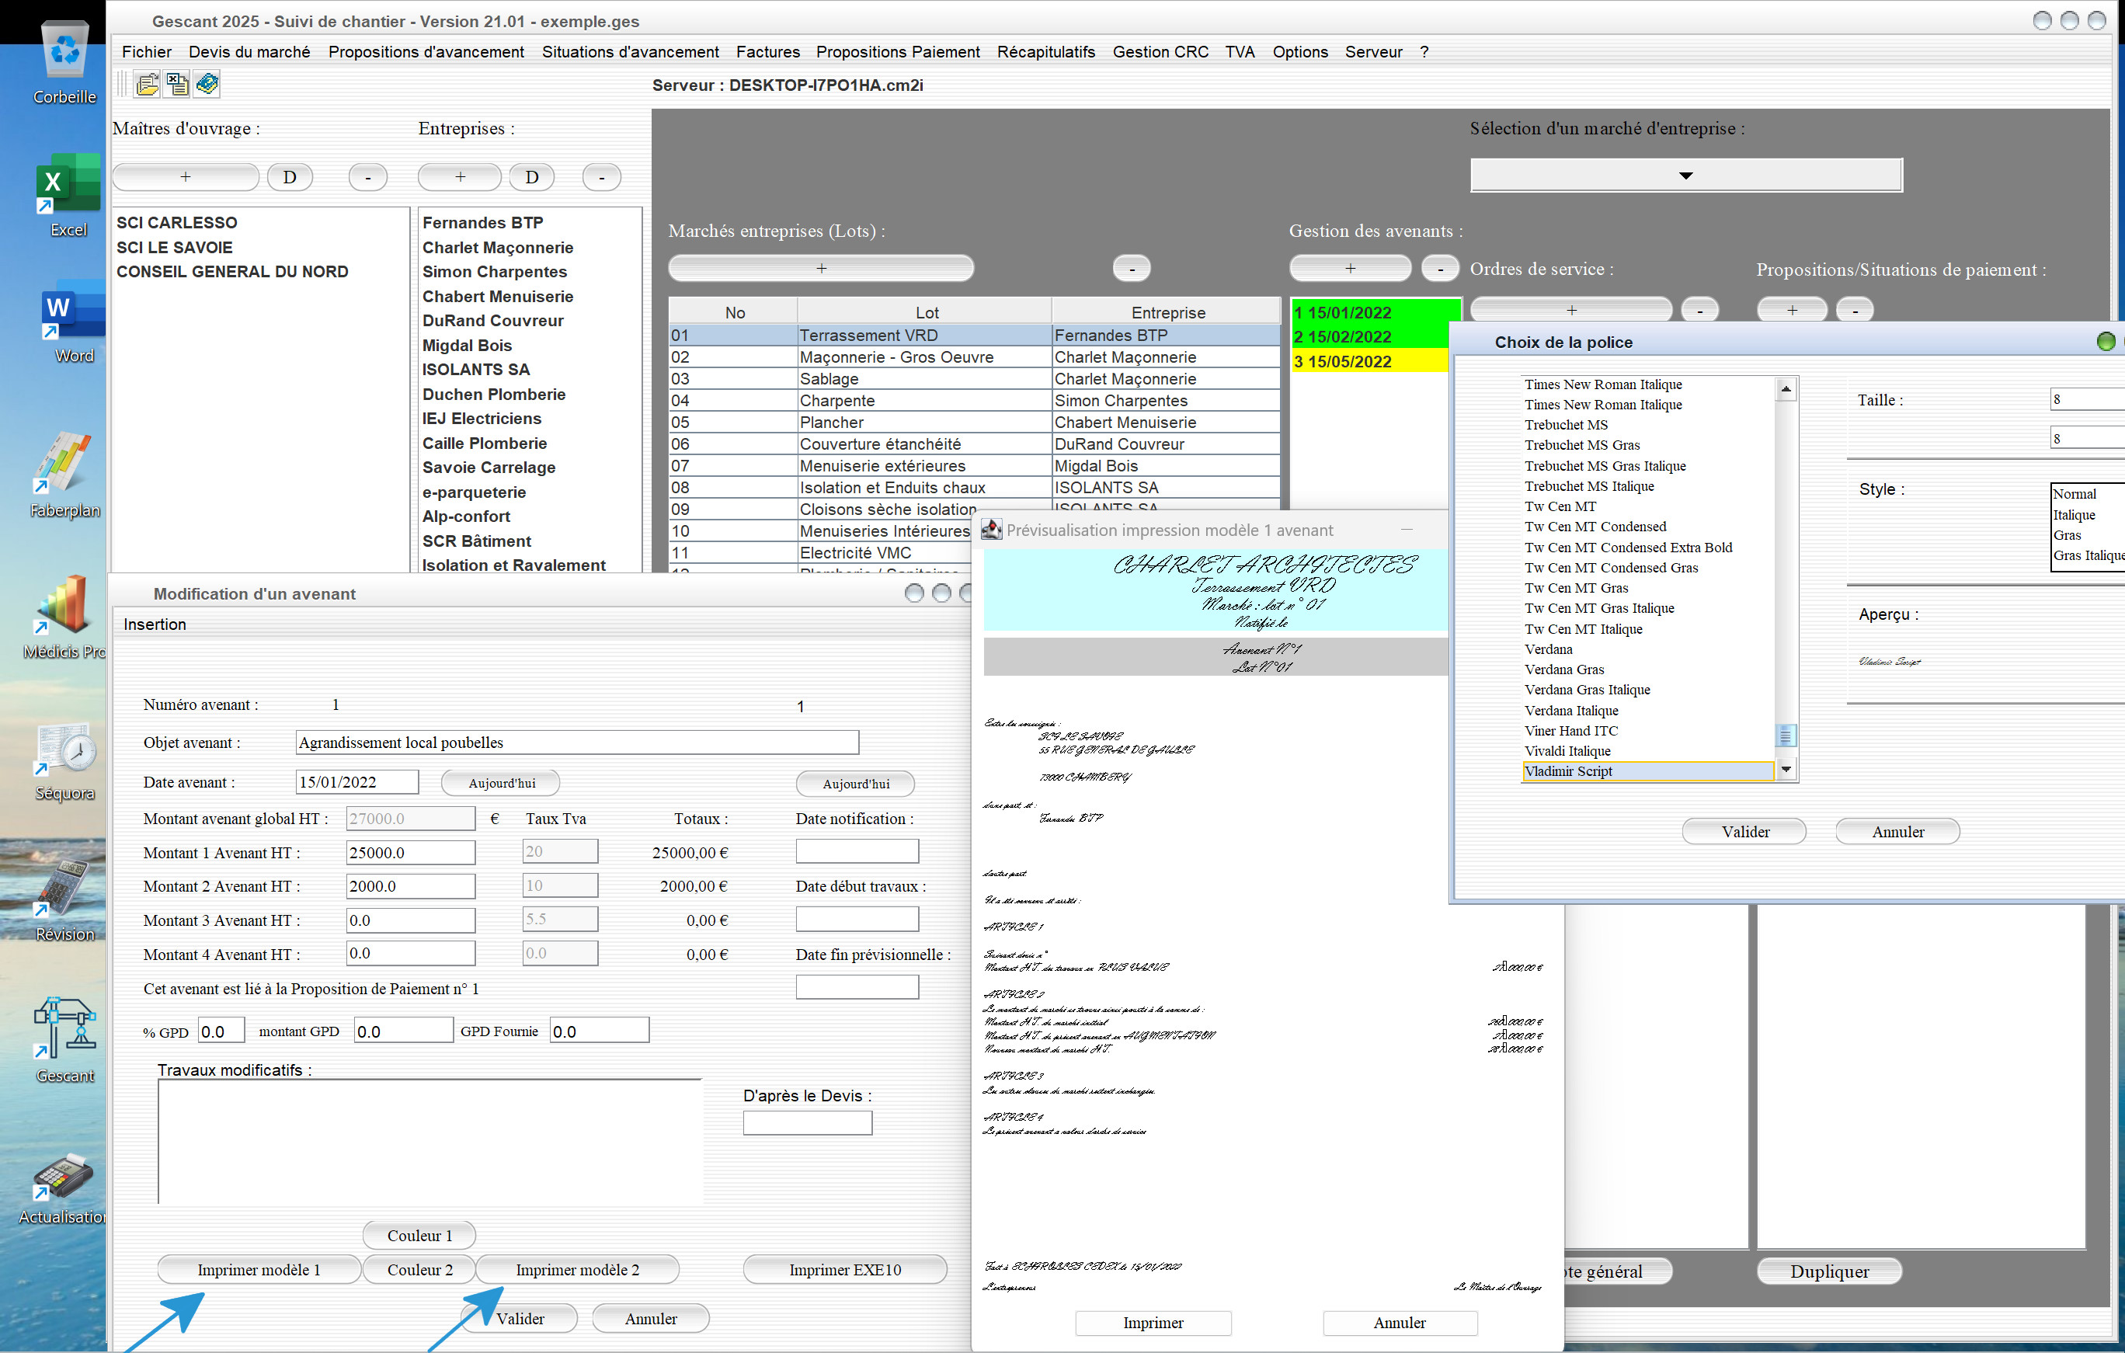Open the Révision calculator desktop shortcut
This screenshot has width=2125, height=1353.
(64, 901)
